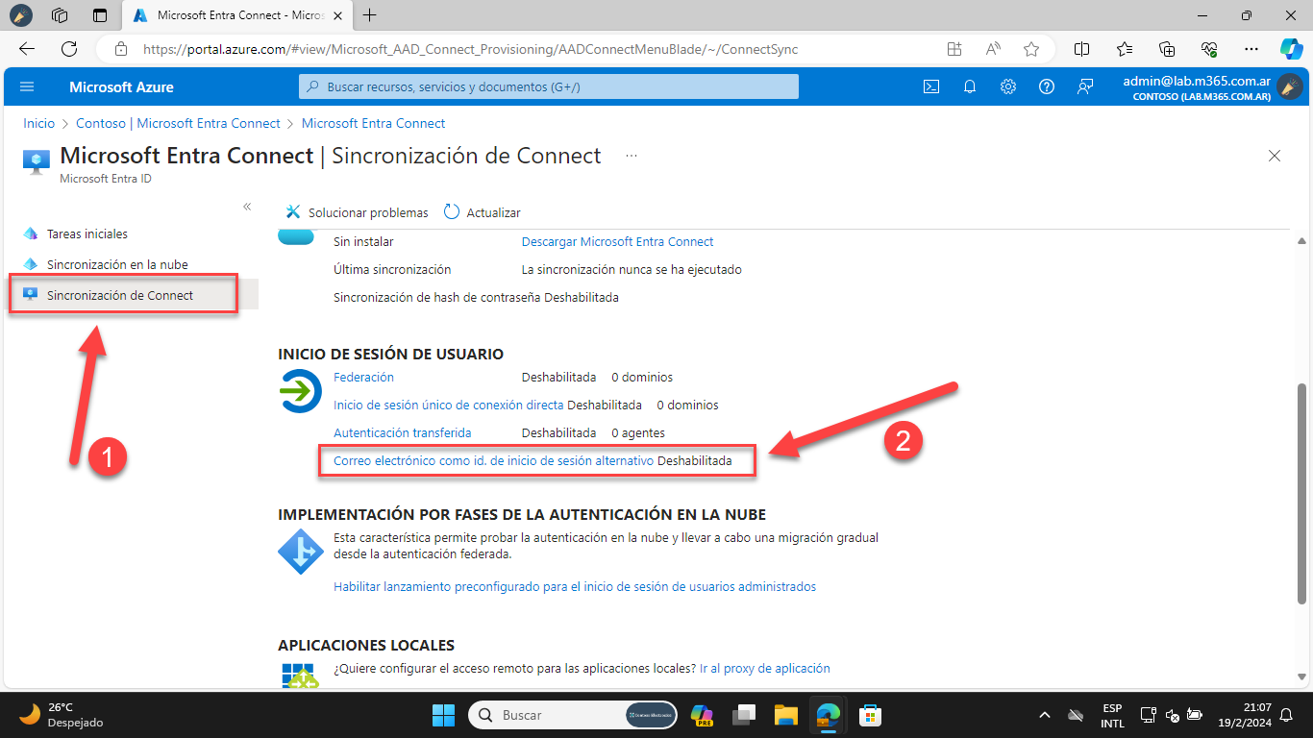Open the Edge Favorites list
This screenshot has height=738, width=1313.
pyautogui.click(x=1125, y=49)
